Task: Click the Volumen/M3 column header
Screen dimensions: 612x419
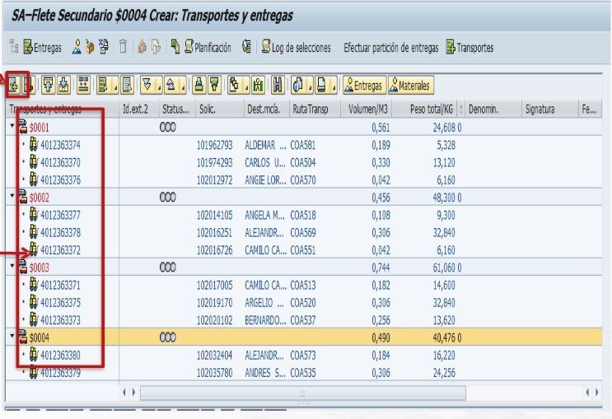Action: [368, 109]
